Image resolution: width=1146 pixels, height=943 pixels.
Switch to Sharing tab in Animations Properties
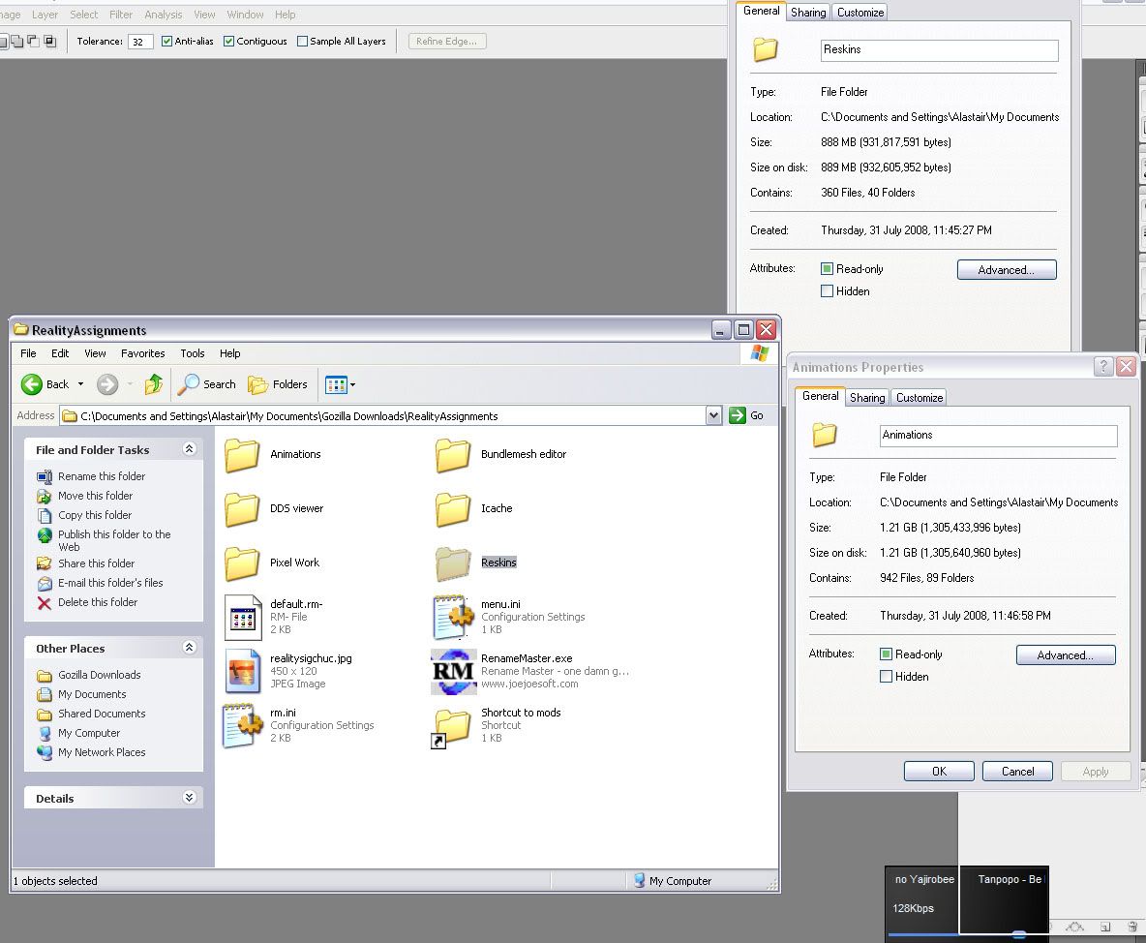(866, 398)
